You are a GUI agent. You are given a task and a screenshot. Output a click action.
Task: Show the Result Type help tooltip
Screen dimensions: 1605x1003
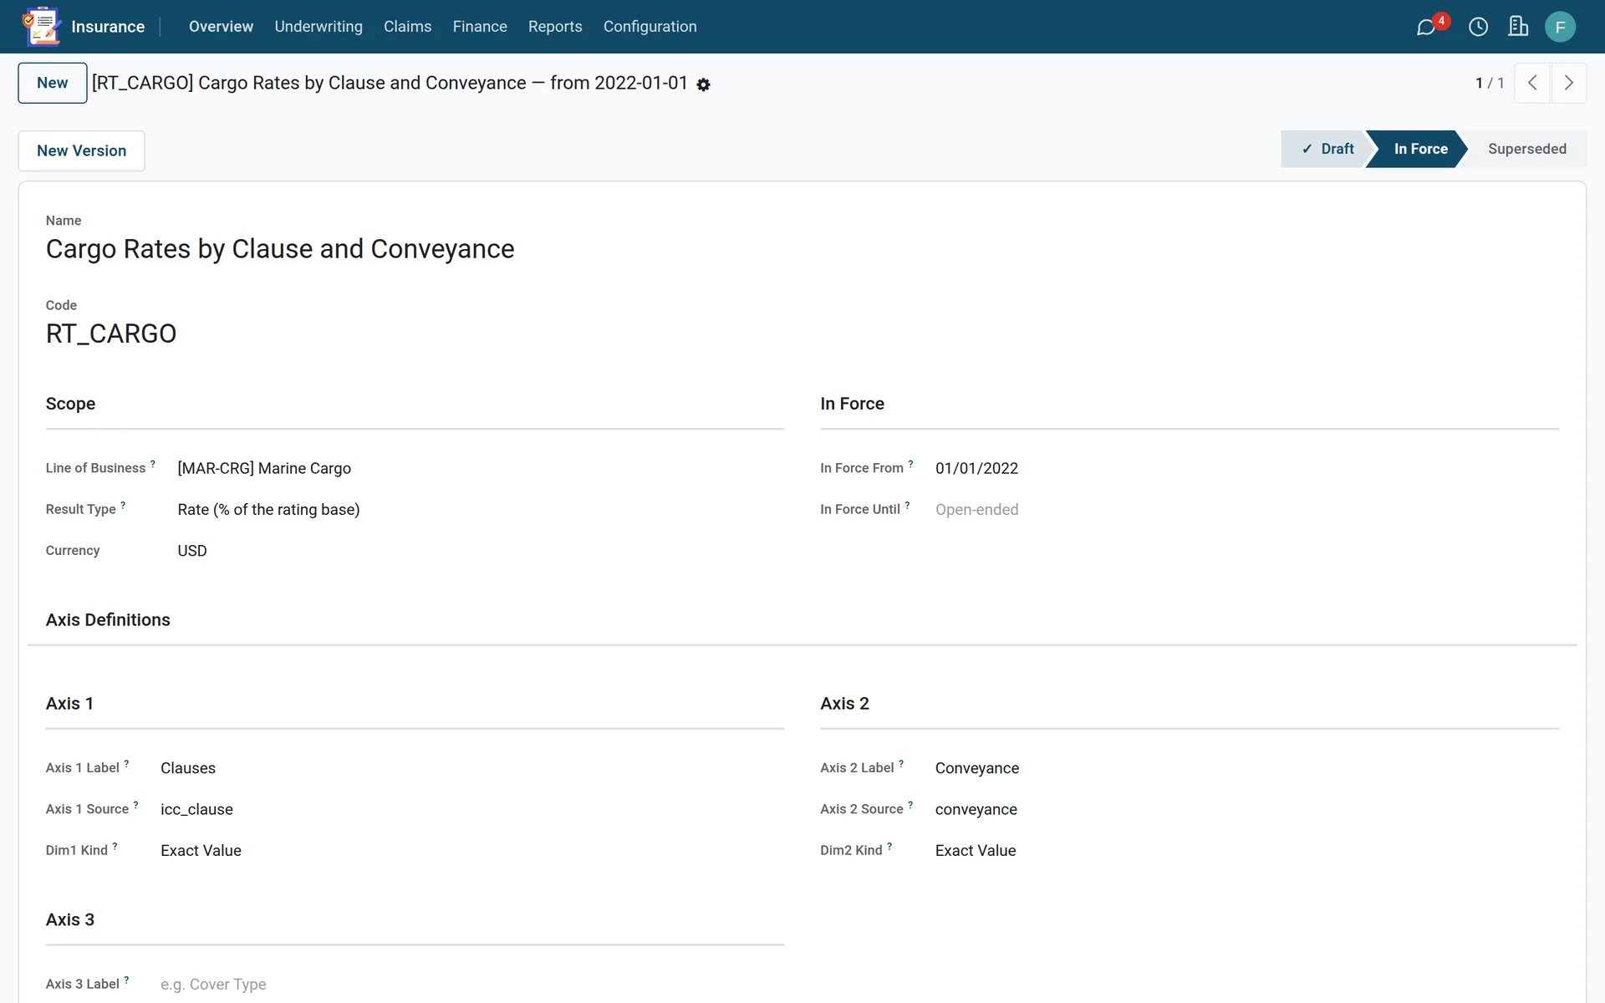tap(123, 505)
